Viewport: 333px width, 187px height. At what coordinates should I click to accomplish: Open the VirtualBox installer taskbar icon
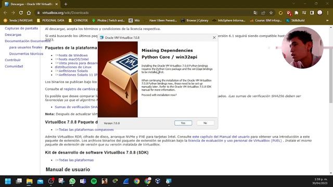click(169, 181)
